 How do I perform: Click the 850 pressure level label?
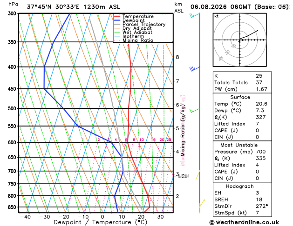pos(12,207)
